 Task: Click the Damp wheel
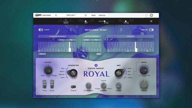pyautogui.click(x=52, y=84)
